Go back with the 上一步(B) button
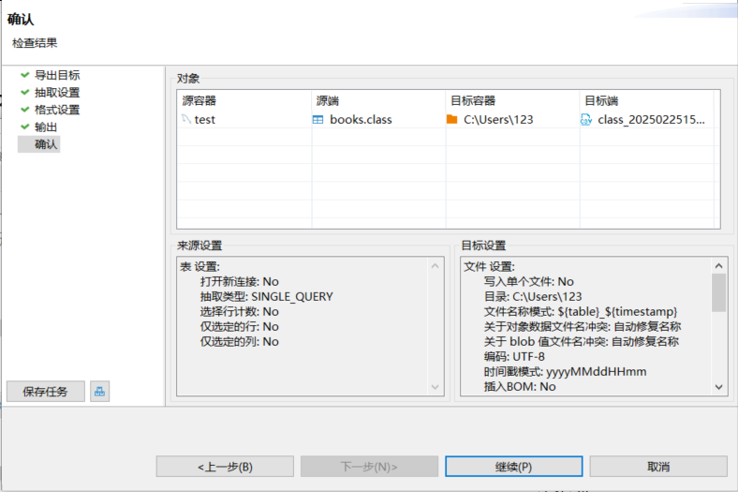The height and width of the screenshot is (492, 738). (x=225, y=467)
